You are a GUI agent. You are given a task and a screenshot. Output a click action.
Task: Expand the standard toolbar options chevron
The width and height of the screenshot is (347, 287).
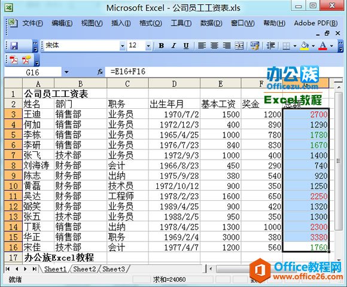[35, 46]
